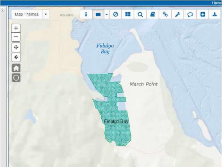Open the basemap grid icon
Viewport: 222px width, 167px height.
pos(128,14)
